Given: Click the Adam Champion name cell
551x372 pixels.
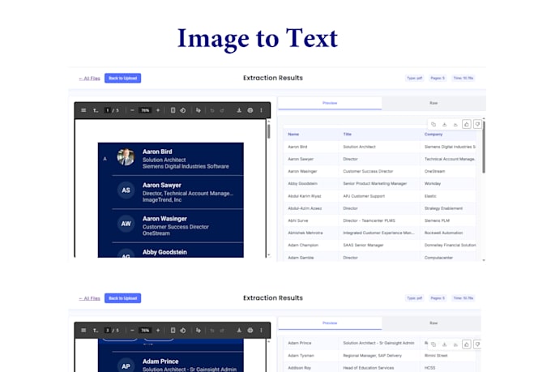Looking at the screenshot, I should coord(303,246).
